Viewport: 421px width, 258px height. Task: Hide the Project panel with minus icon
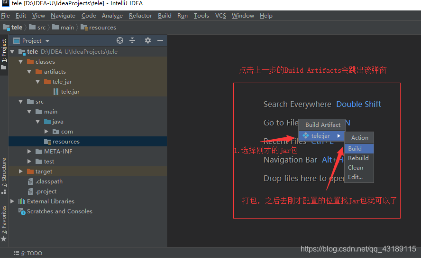click(160, 40)
